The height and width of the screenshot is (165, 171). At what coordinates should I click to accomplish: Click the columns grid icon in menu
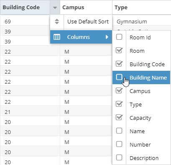(57, 37)
